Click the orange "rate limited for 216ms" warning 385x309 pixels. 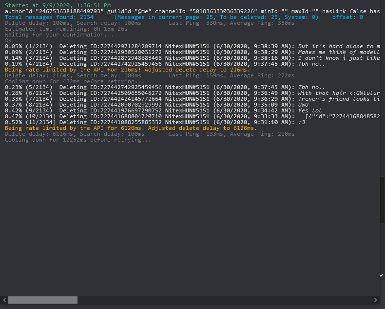pyautogui.click(x=127, y=70)
